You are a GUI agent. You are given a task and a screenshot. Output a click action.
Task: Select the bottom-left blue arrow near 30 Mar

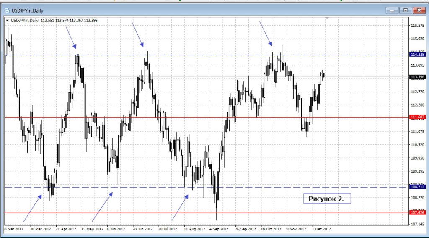click(32, 208)
